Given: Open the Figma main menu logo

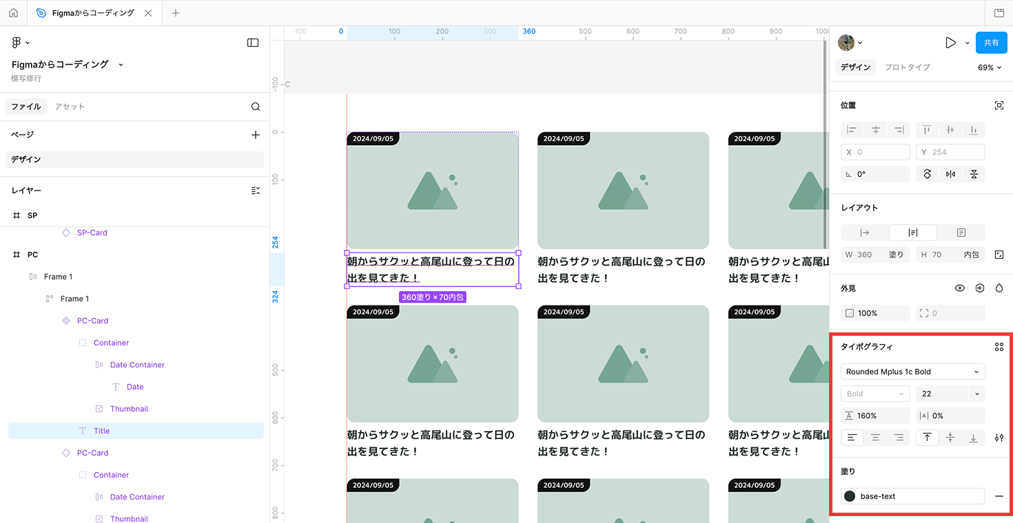Looking at the screenshot, I should pos(17,43).
